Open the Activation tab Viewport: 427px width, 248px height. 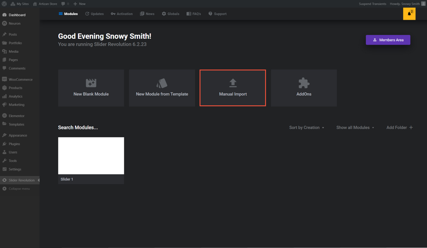[122, 14]
